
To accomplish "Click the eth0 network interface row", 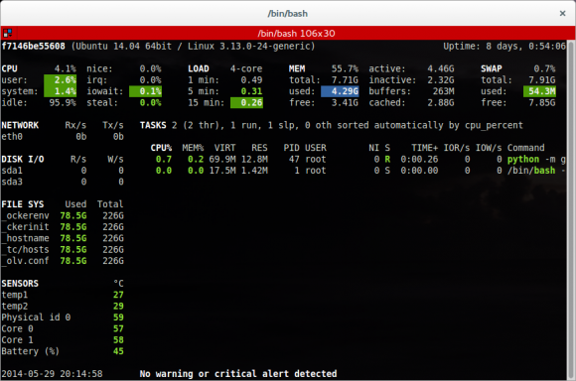I will [x=63, y=137].
